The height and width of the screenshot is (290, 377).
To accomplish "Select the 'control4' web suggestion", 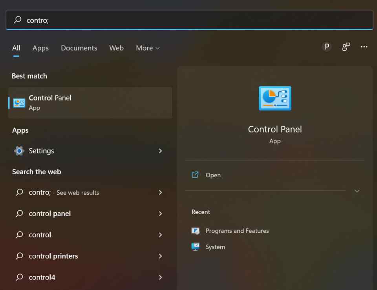I will (x=90, y=277).
